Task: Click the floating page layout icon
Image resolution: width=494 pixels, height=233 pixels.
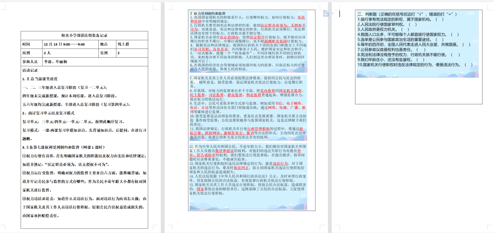Action: click(x=325, y=14)
